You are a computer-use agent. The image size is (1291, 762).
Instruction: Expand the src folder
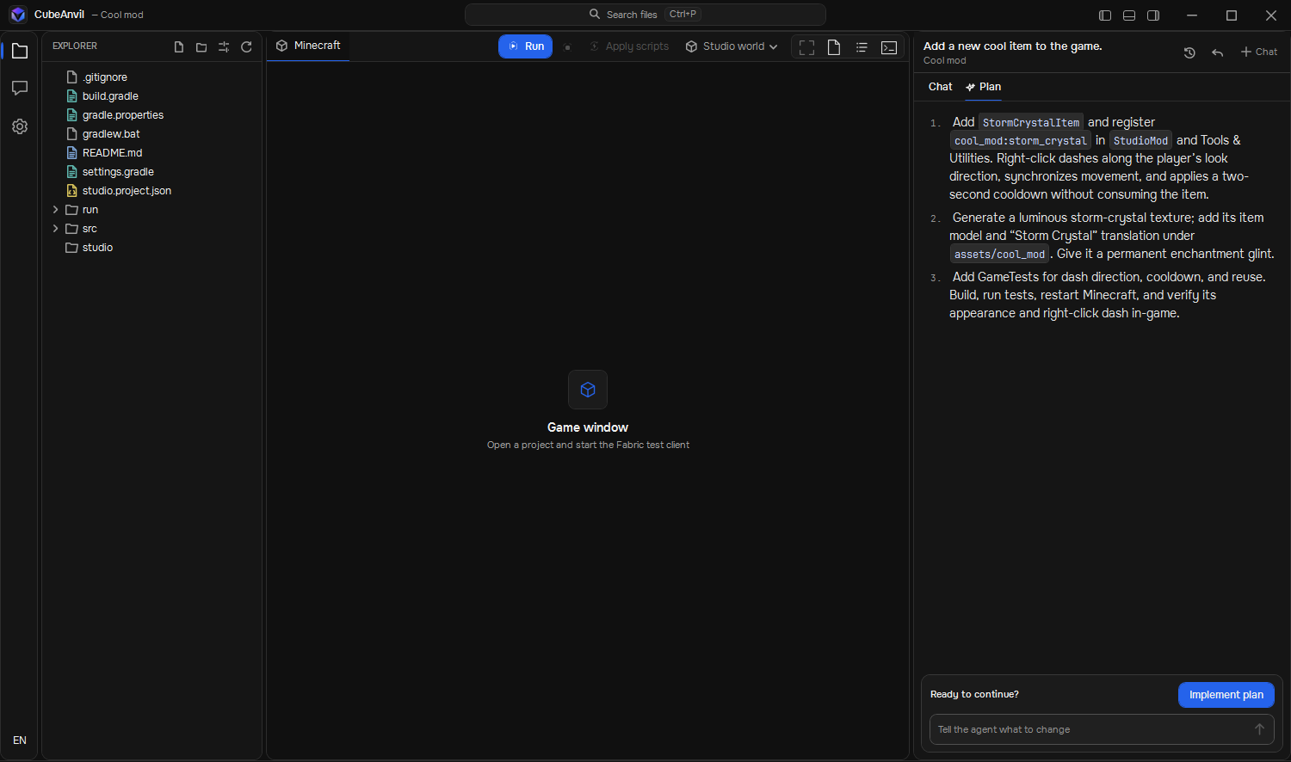56,229
